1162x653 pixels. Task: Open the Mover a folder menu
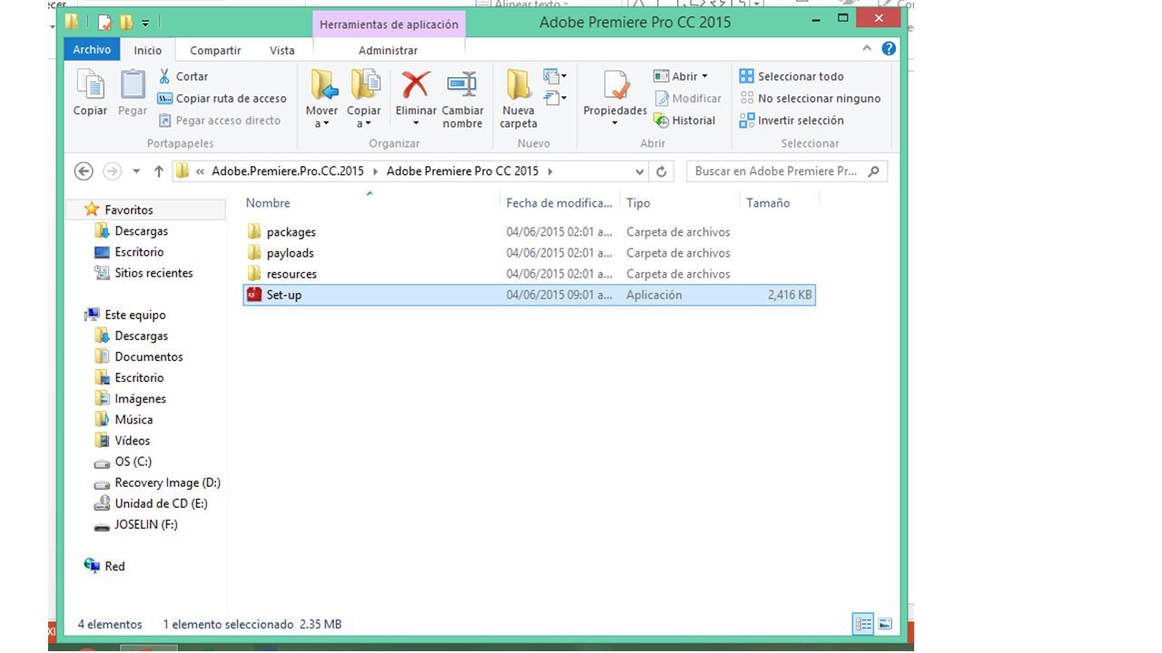(322, 98)
